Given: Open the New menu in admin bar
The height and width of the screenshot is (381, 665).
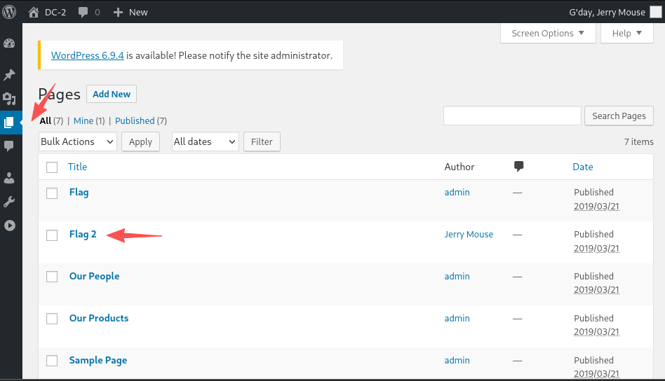Looking at the screenshot, I should pyautogui.click(x=130, y=12).
